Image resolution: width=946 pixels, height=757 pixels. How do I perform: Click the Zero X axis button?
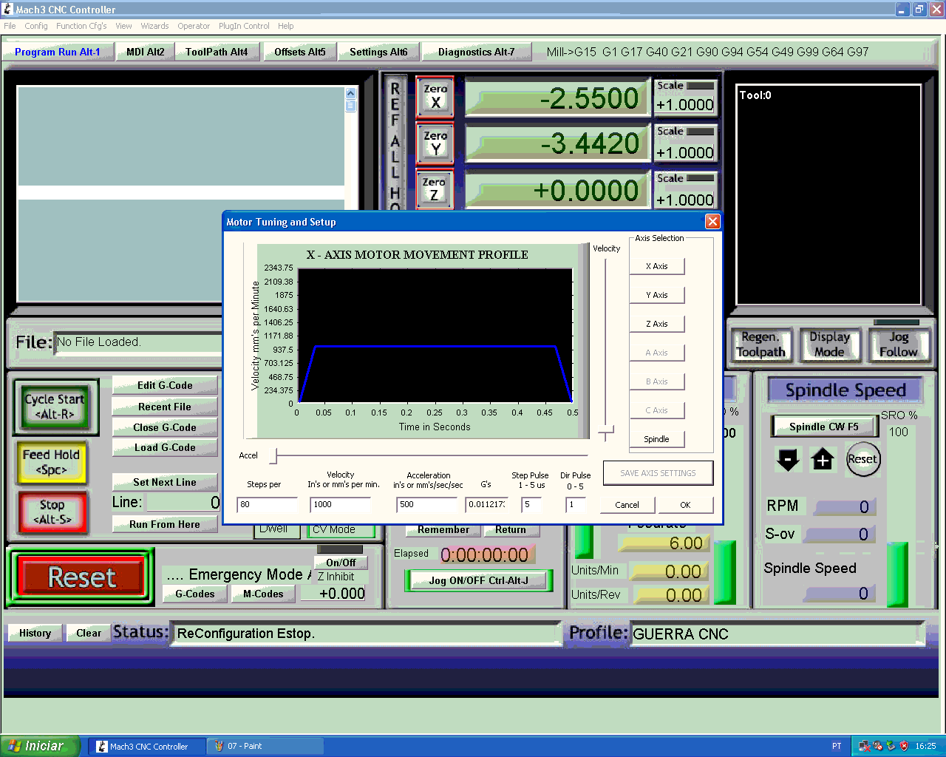tap(435, 97)
